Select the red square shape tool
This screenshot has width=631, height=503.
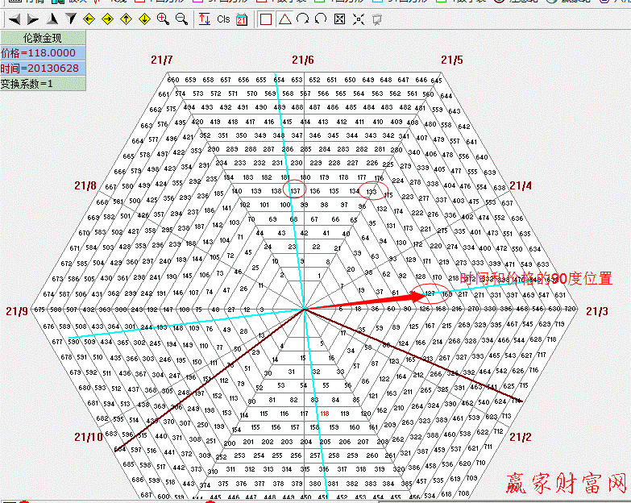pyautogui.click(x=267, y=19)
